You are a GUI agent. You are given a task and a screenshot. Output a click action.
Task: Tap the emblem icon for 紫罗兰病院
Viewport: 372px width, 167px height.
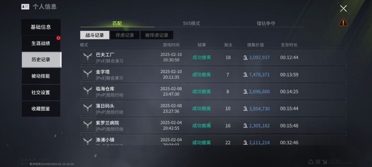(87, 125)
